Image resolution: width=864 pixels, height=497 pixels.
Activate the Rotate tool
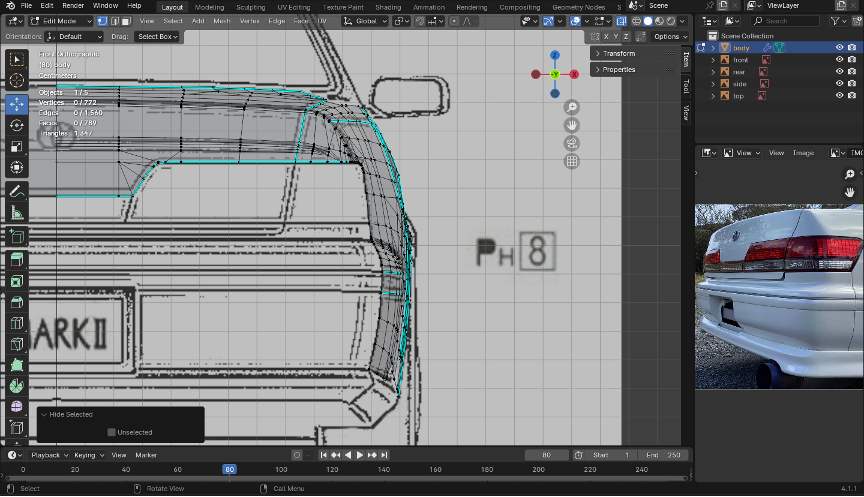17,125
